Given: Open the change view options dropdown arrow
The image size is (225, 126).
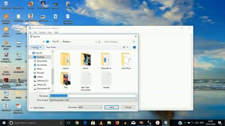Looking at the screenshot, I should (x=128, y=47).
